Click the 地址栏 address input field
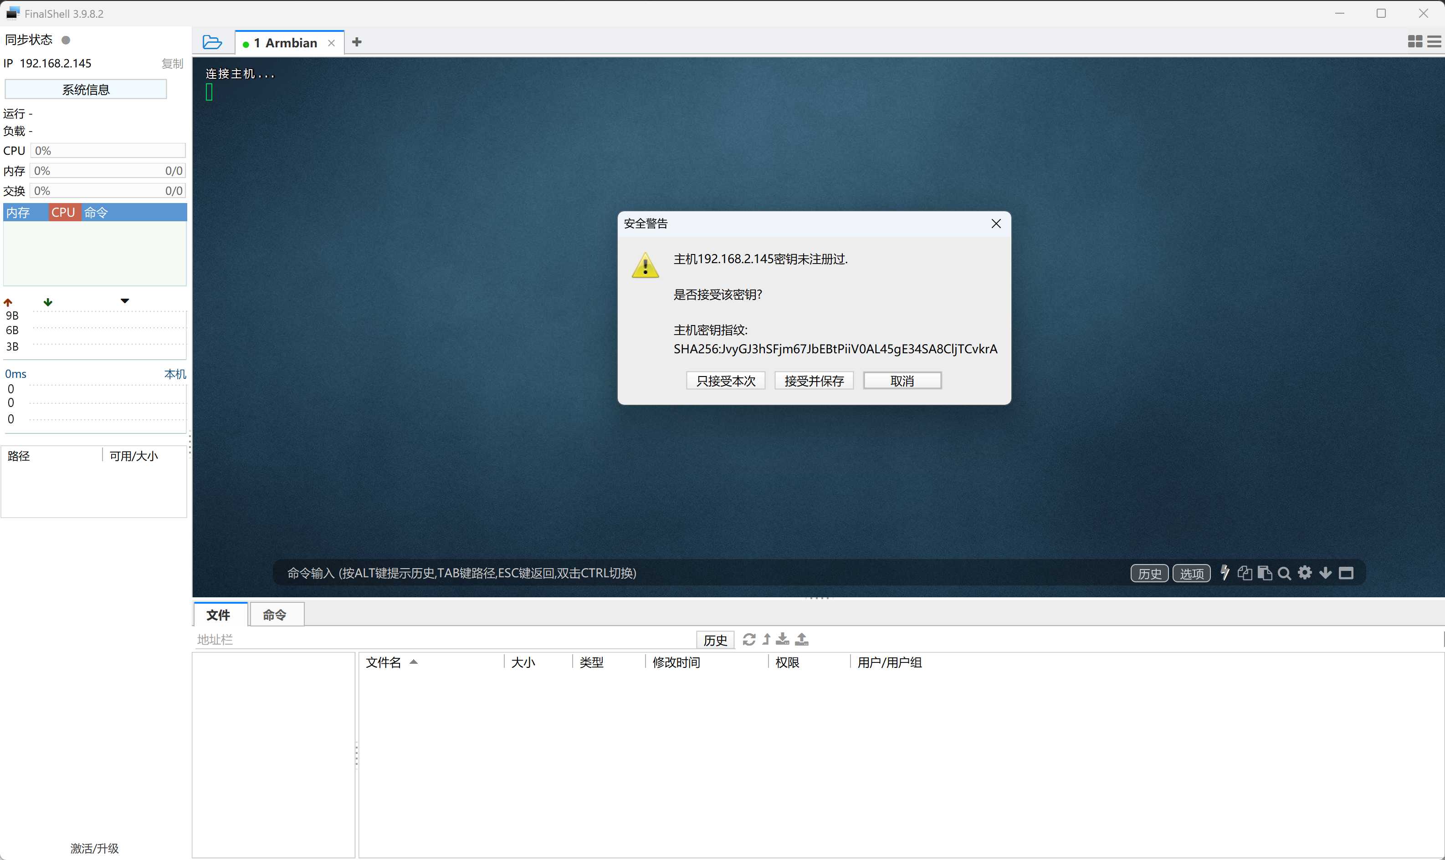The width and height of the screenshot is (1445, 860). (441, 639)
